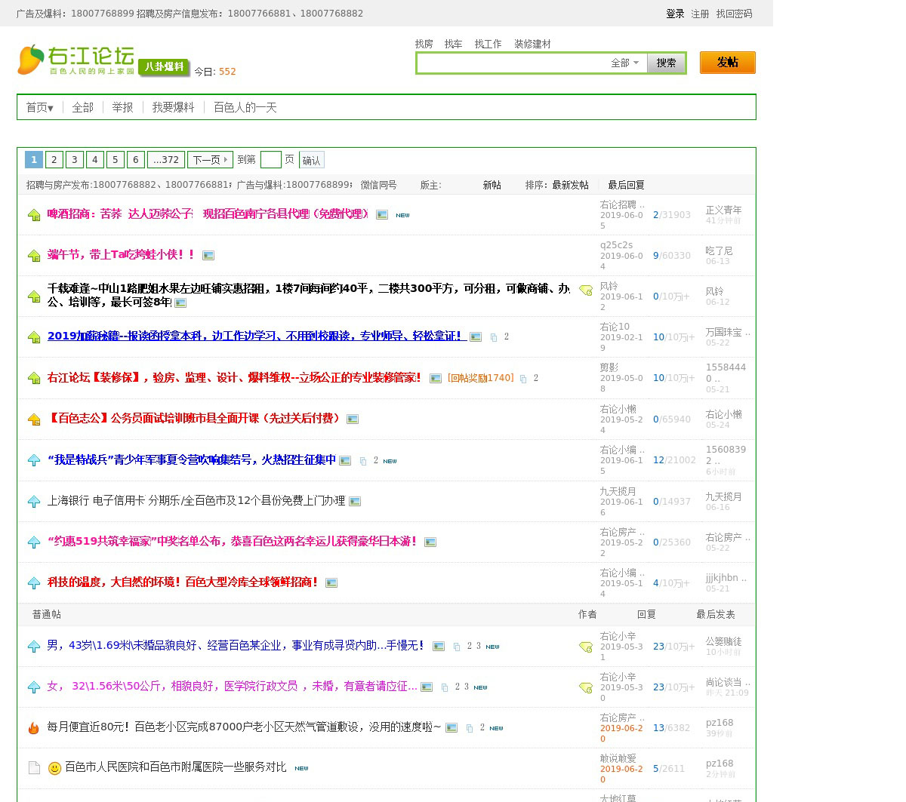This screenshot has width=906, height=802.
Task: Click image attachment icon beside 端午节 post
Action: (208, 256)
